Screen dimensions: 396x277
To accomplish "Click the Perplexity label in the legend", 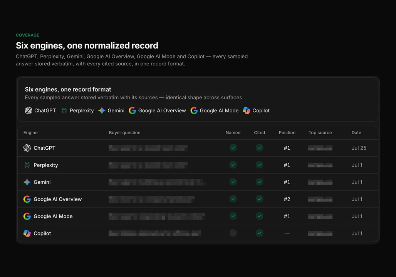I will [x=82, y=111].
